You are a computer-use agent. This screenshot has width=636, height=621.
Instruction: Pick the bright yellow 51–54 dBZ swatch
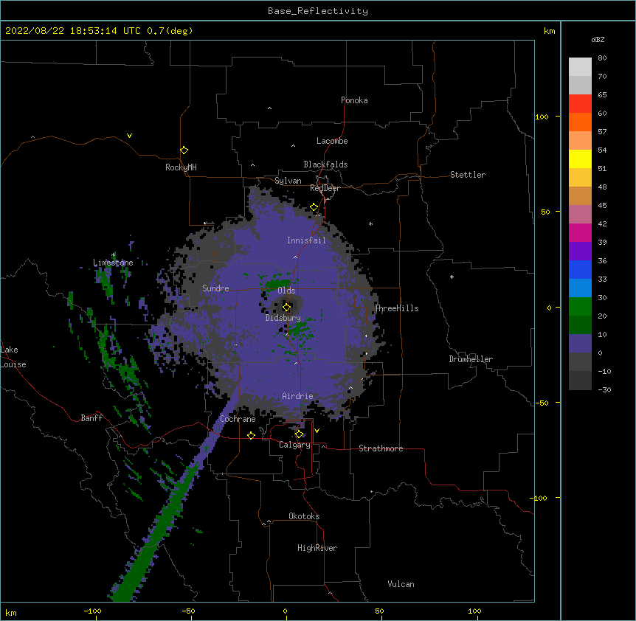pos(580,159)
